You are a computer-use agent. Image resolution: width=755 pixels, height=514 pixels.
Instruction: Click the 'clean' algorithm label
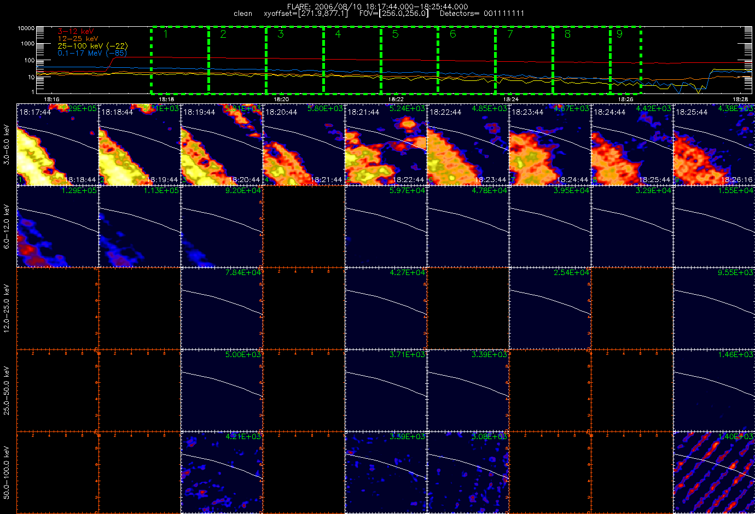coord(243,13)
